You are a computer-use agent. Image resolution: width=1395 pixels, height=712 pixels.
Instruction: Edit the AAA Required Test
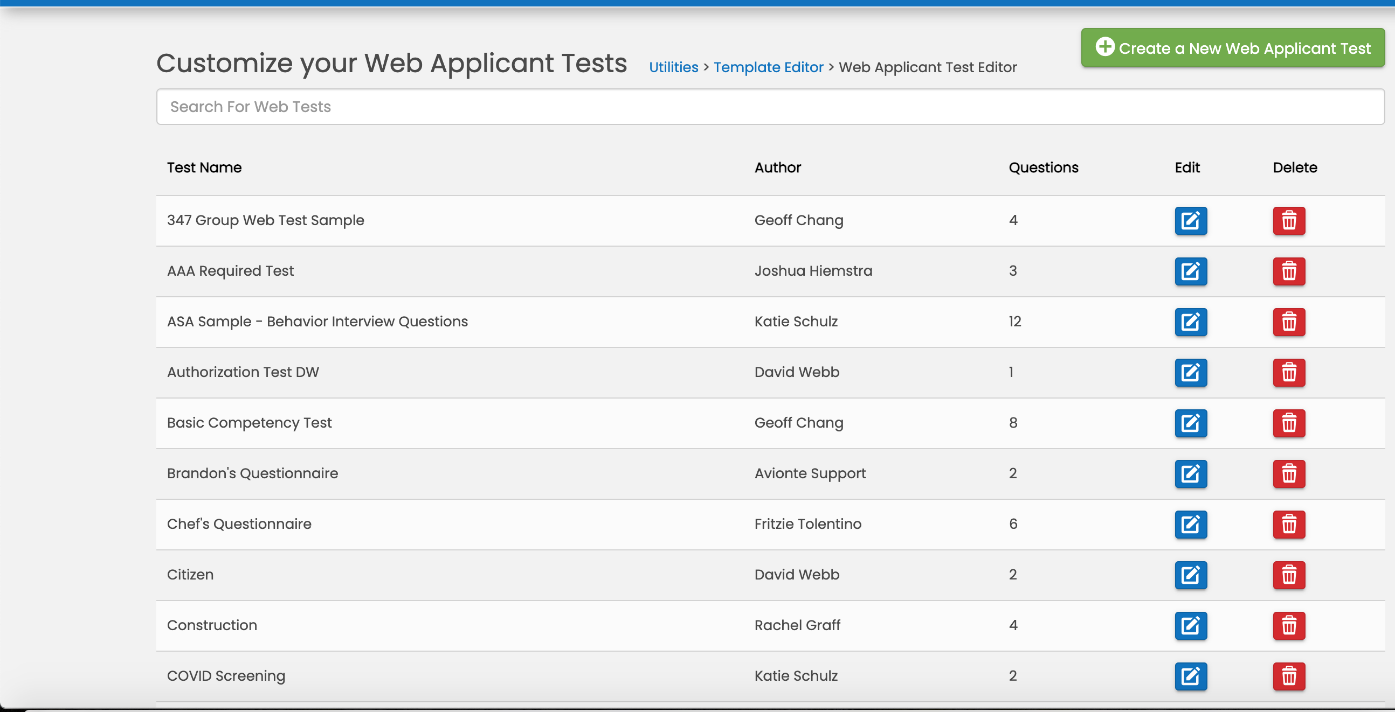1190,271
